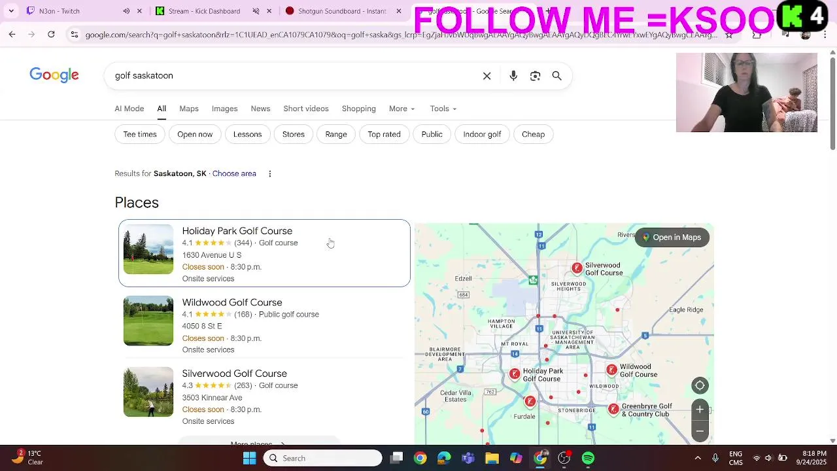Center map on my location
Screen dimensions: 837x471
(x=700, y=385)
